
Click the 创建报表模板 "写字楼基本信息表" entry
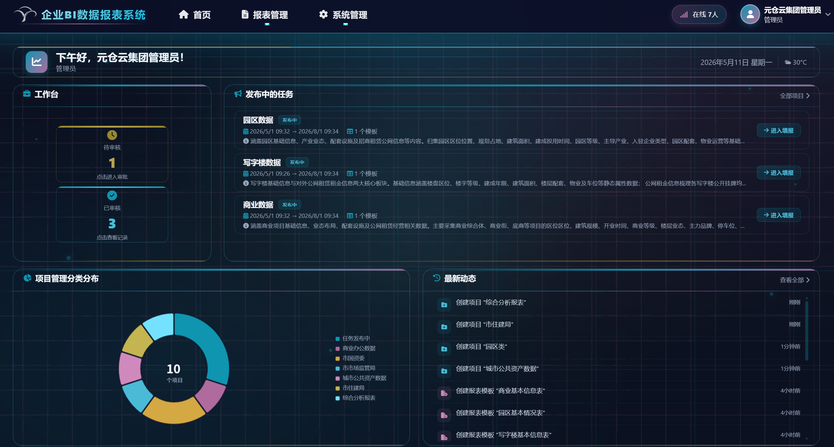pyautogui.click(x=504, y=435)
